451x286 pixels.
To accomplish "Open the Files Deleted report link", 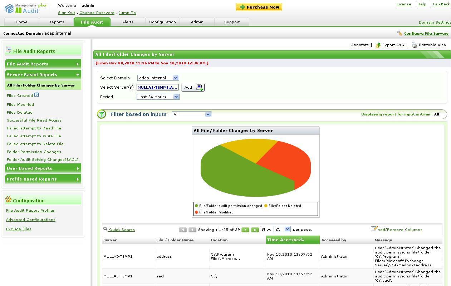I will point(20,112).
